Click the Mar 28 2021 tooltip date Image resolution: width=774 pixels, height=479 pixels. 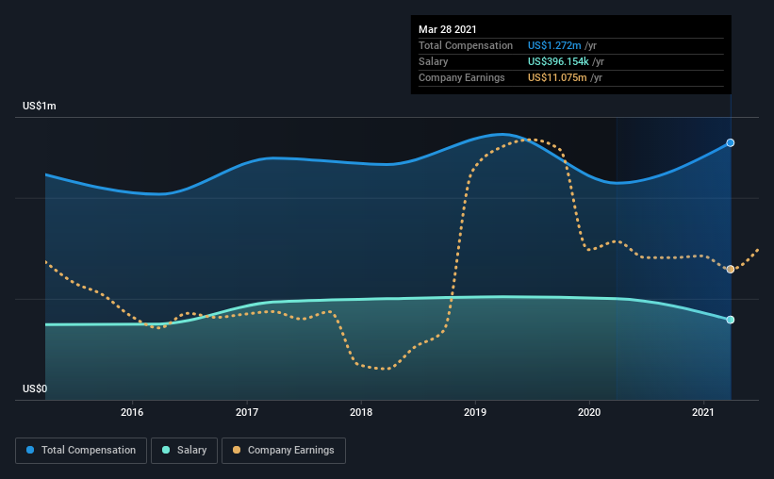pyautogui.click(x=447, y=29)
